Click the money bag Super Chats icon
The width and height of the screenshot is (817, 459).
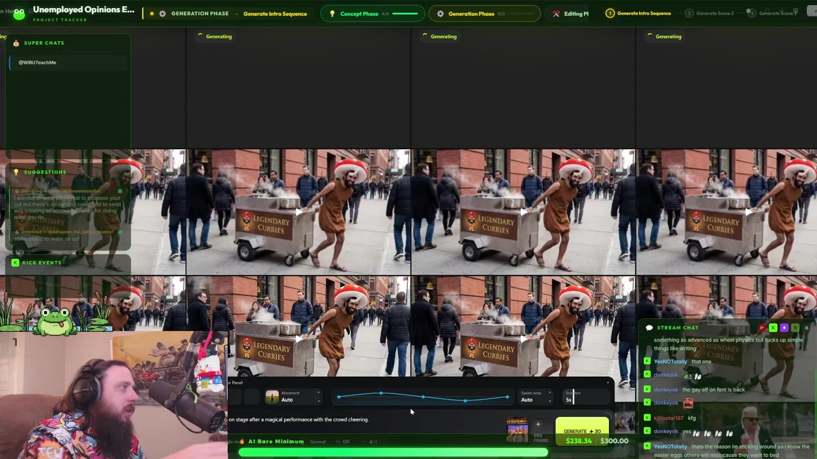point(16,43)
